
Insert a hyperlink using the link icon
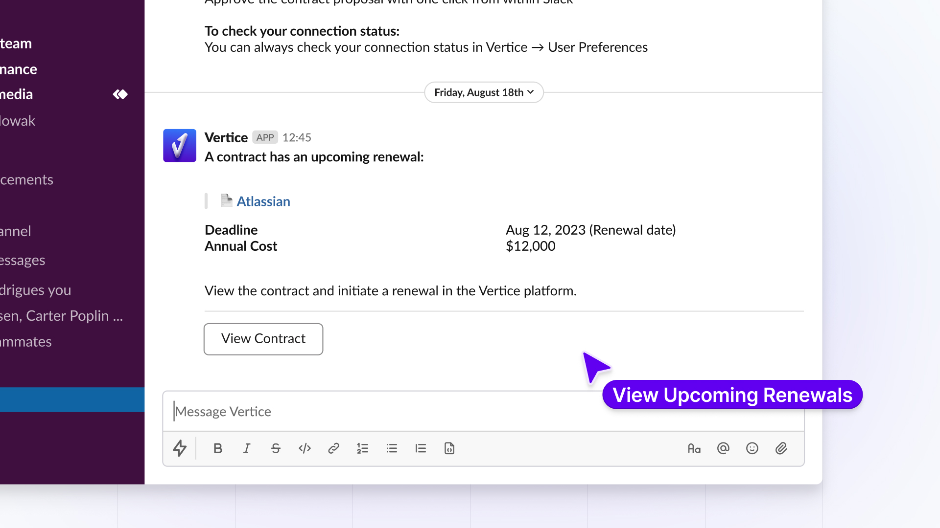[333, 448]
